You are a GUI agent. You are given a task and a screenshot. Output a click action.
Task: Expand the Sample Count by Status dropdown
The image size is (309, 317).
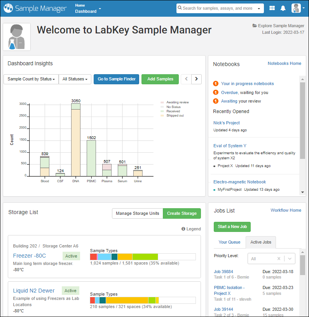[31, 79]
